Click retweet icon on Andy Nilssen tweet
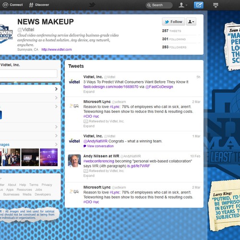240x240 pixels. pos(86,171)
